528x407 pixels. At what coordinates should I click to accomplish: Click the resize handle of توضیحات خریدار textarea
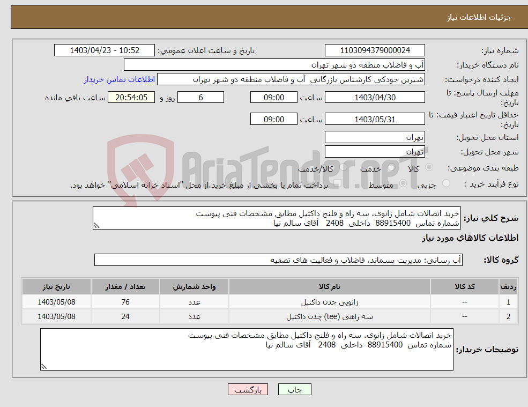click(x=44, y=367)
